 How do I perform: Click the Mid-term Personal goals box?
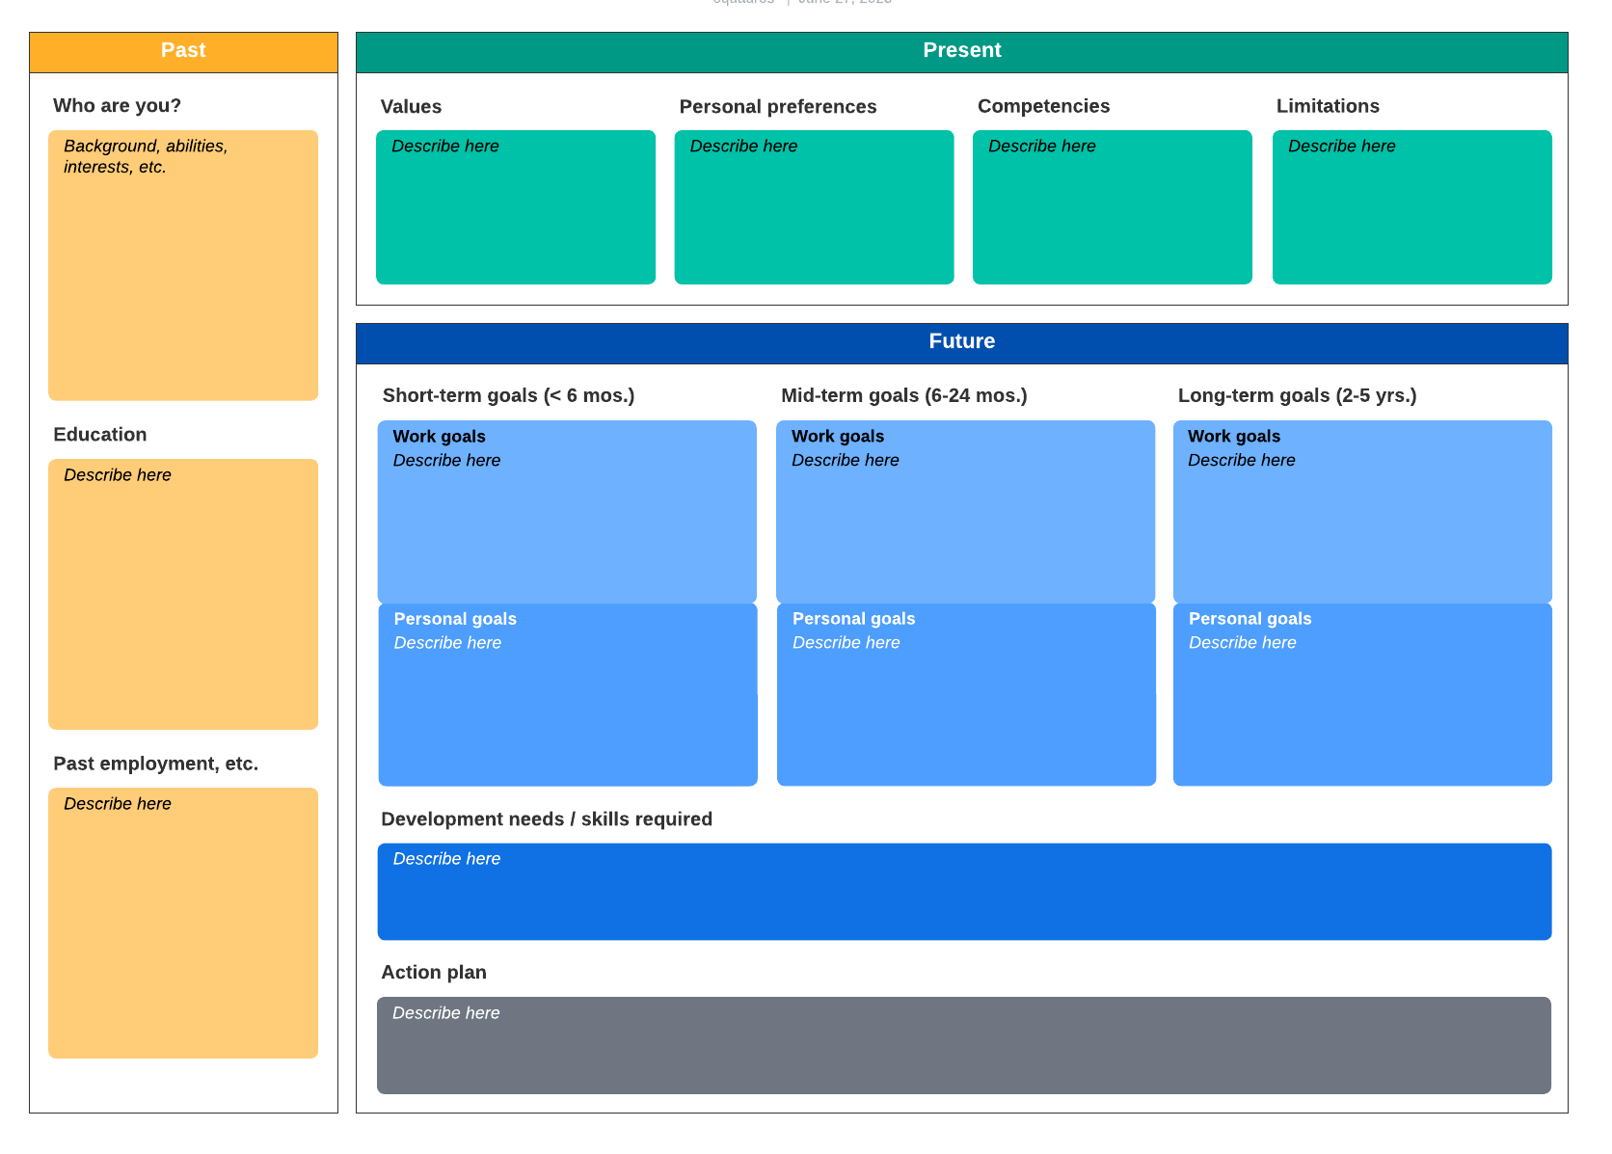point(966,695)
